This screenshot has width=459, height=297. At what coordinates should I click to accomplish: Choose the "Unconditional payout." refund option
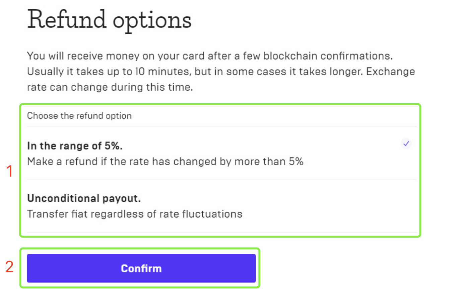(x=84, y=199)
